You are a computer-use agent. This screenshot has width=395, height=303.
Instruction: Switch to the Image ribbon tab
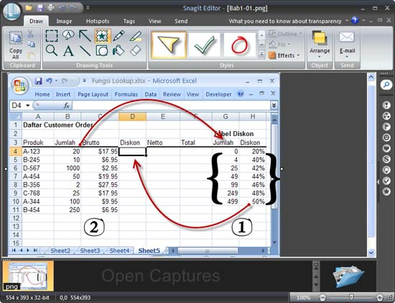pyautogui.click(x=64, y=21)
